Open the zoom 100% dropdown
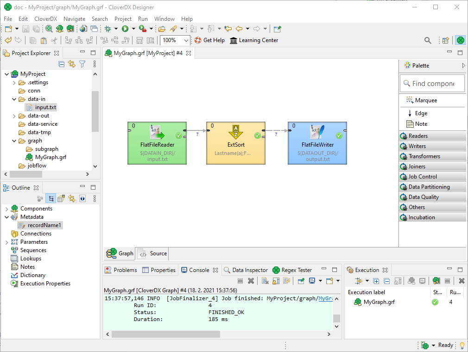Image resolution: width=468 pixels, height=352 pixels. pos(186,41)
